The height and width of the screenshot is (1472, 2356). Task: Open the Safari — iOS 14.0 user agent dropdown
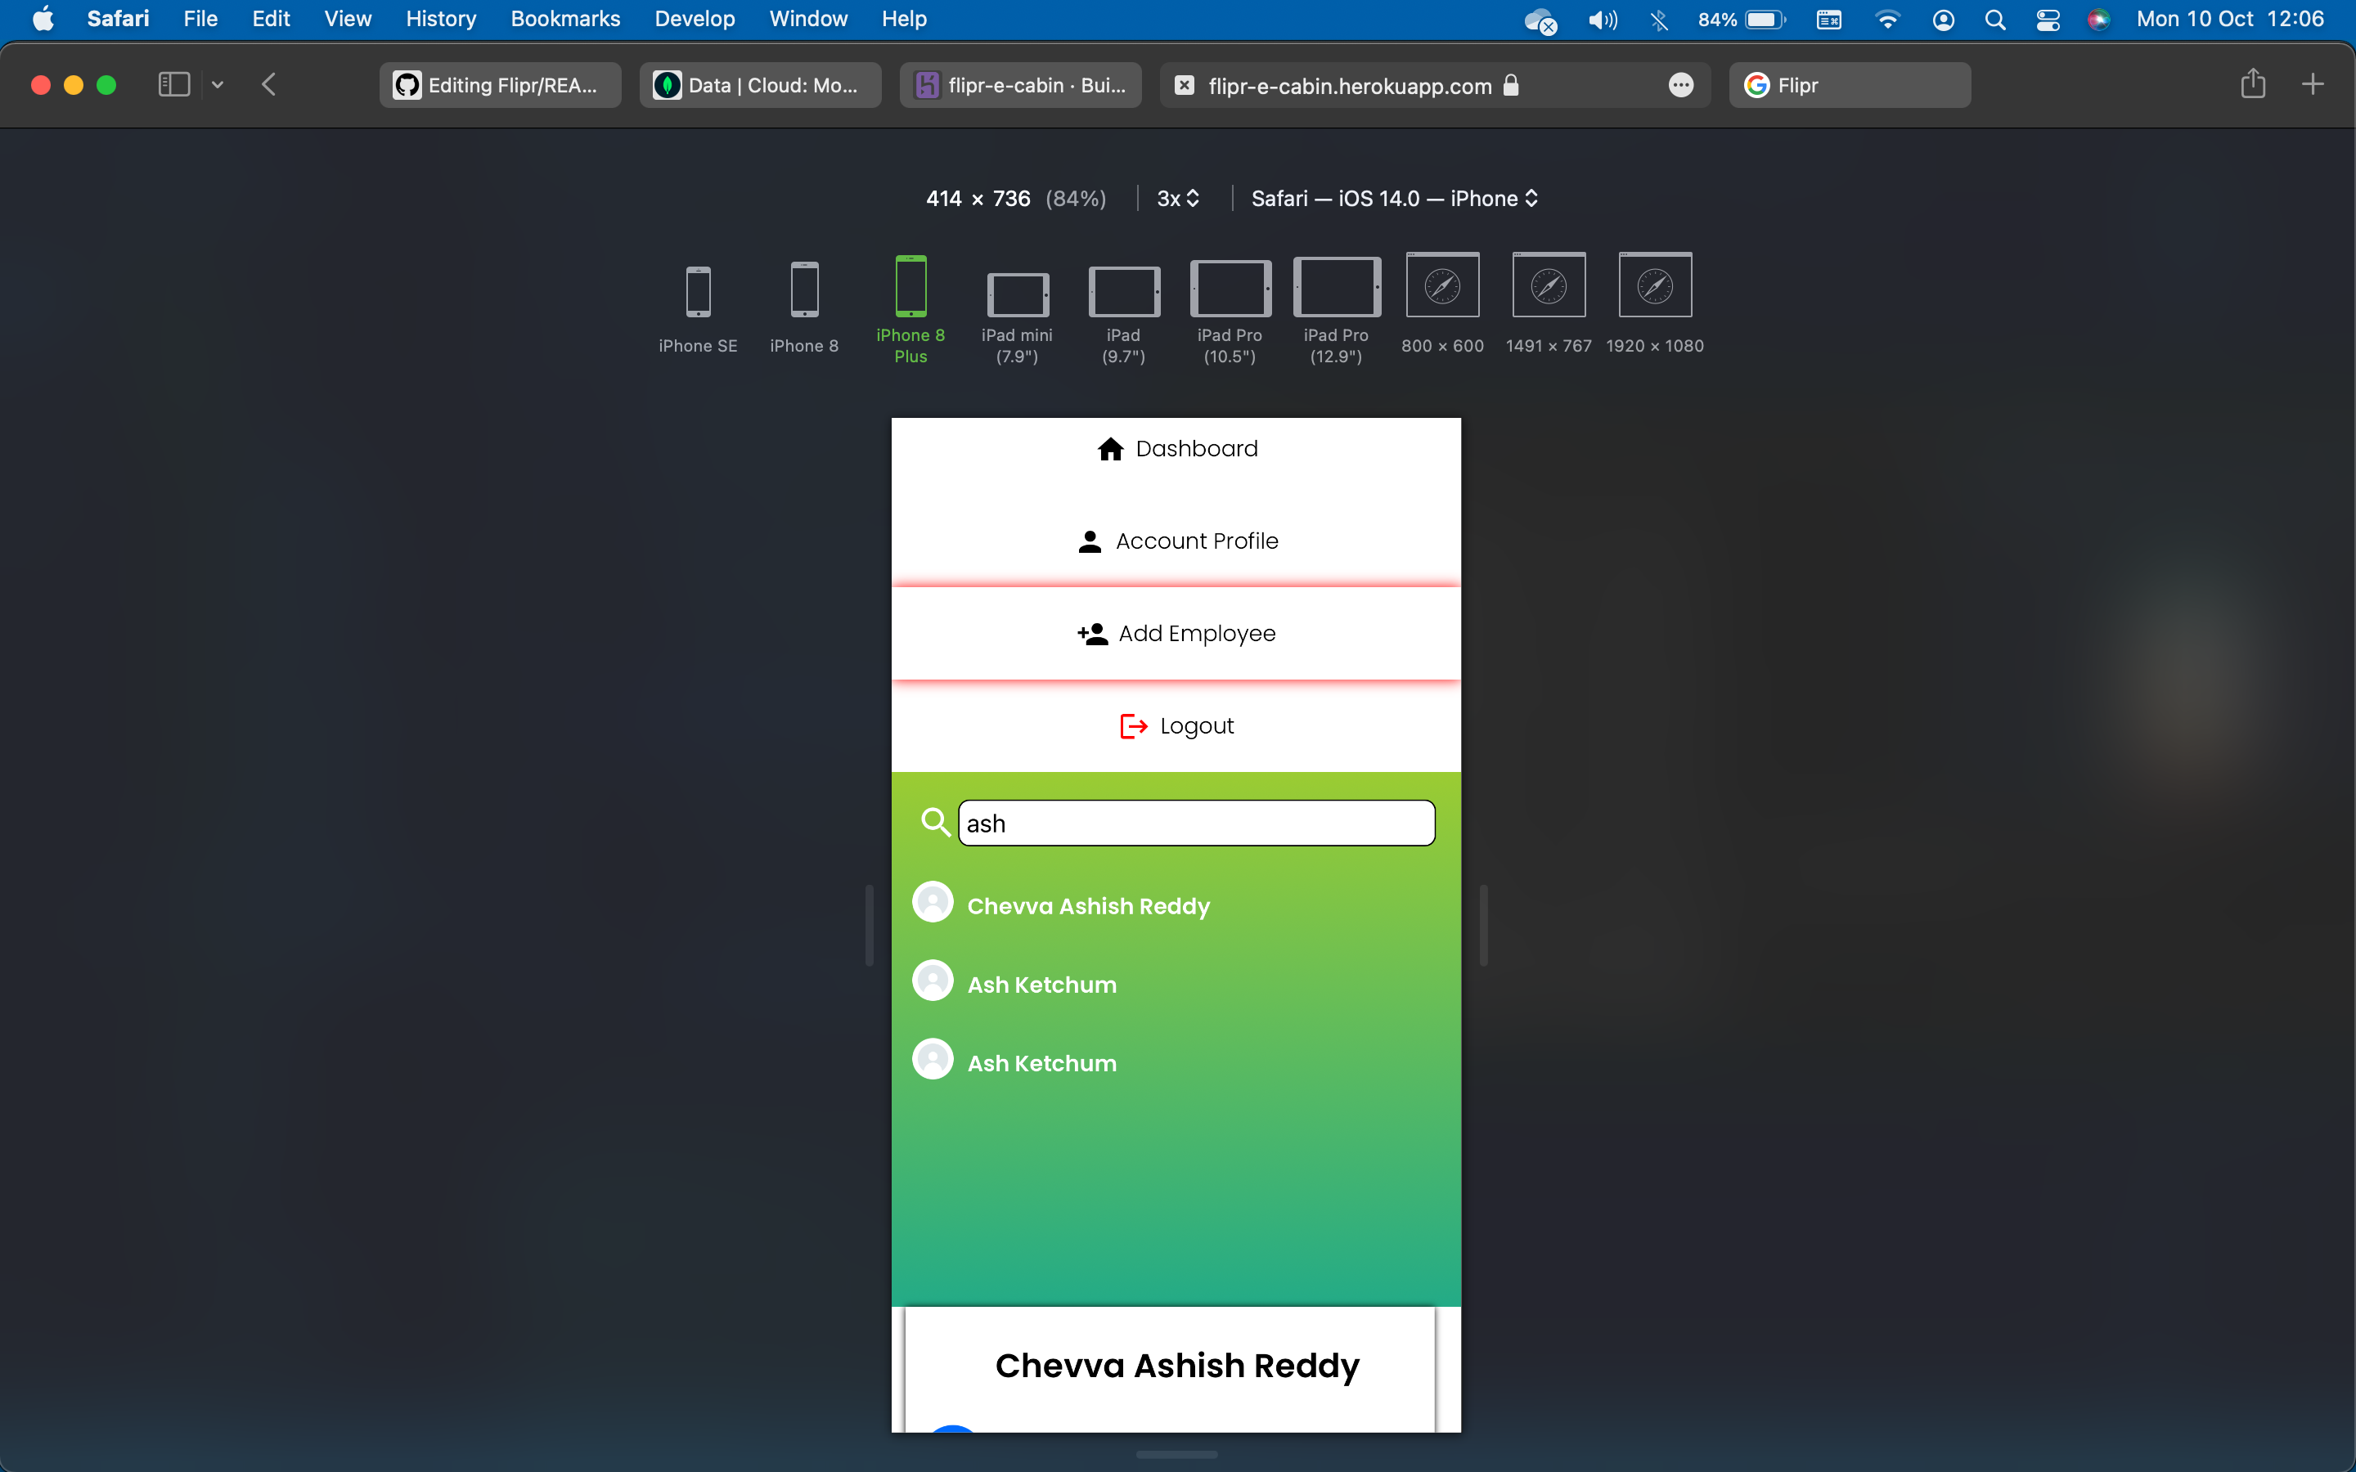coord(1393,199)
